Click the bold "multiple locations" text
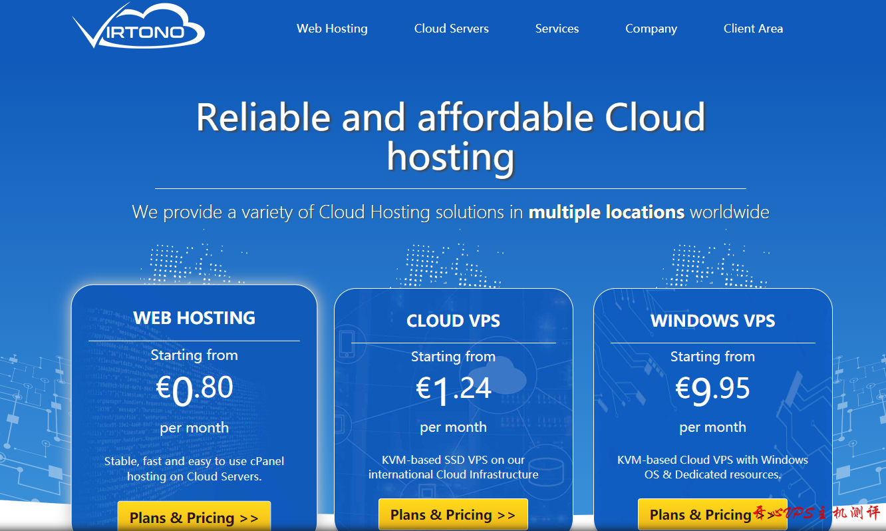The width and height of the screenshot is (886, 531). (606, 212)
